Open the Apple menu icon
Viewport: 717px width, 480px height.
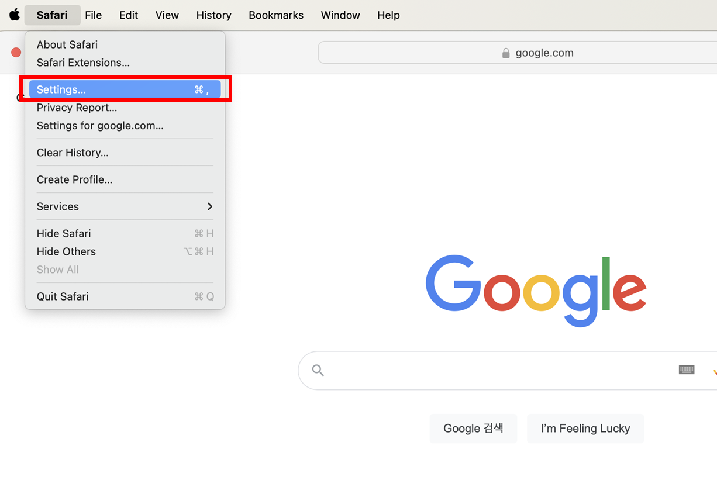(14, 15)
